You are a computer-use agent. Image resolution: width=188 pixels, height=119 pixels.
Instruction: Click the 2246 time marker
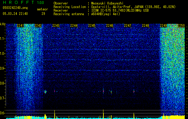[x=110, y=25]
